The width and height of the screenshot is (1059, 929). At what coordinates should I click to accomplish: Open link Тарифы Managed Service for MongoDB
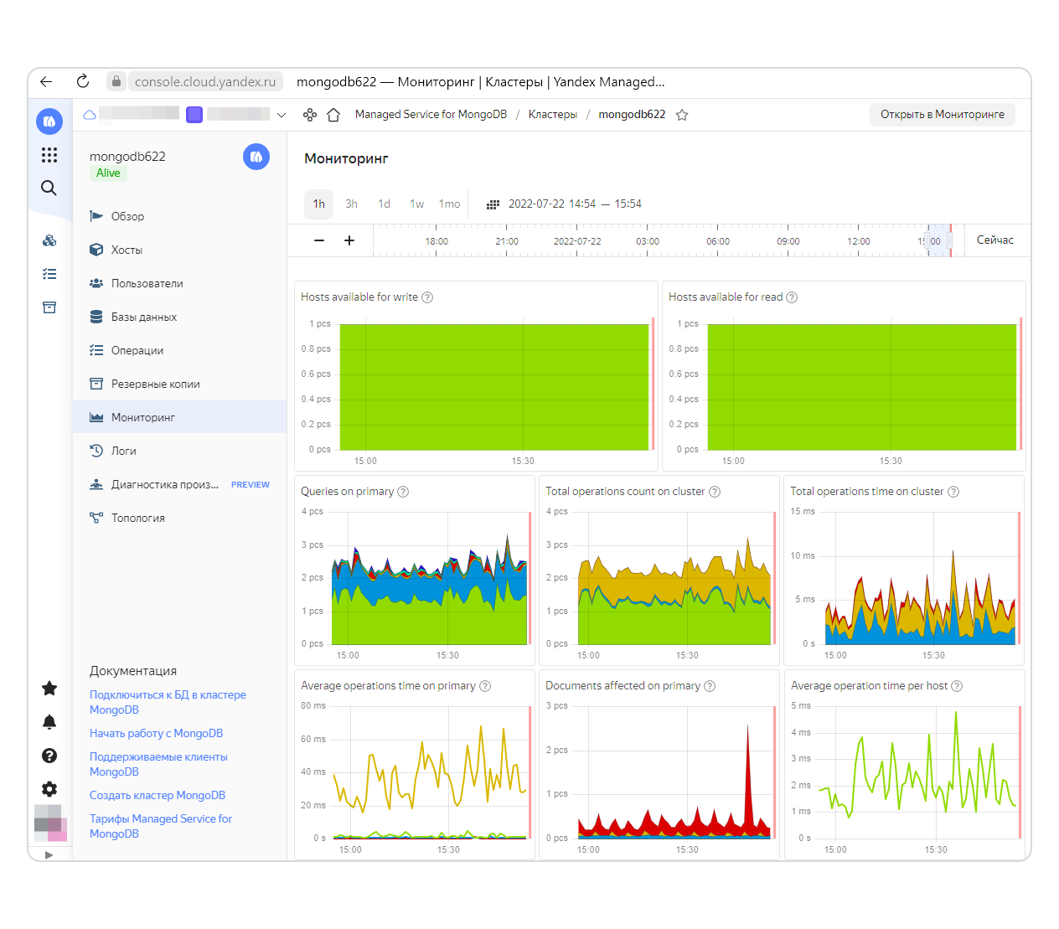click(161, 826)
